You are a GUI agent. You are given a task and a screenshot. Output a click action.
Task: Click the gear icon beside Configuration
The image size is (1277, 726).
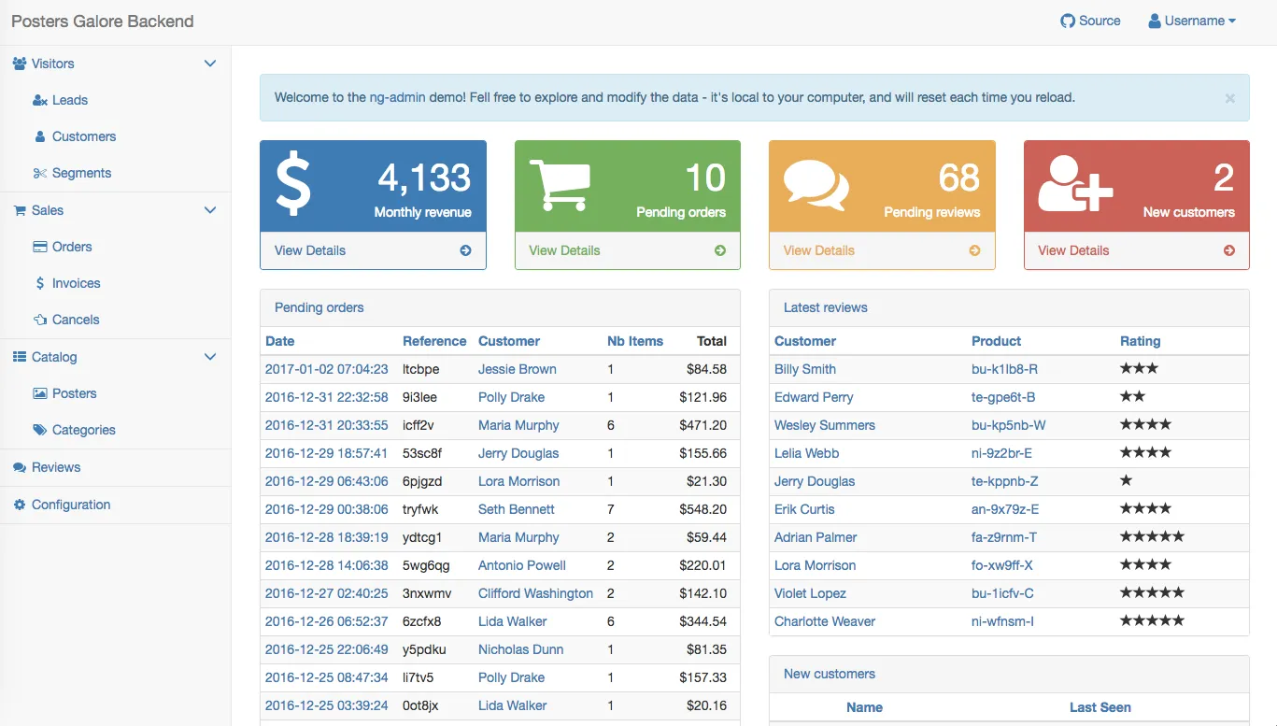point(20,505)
